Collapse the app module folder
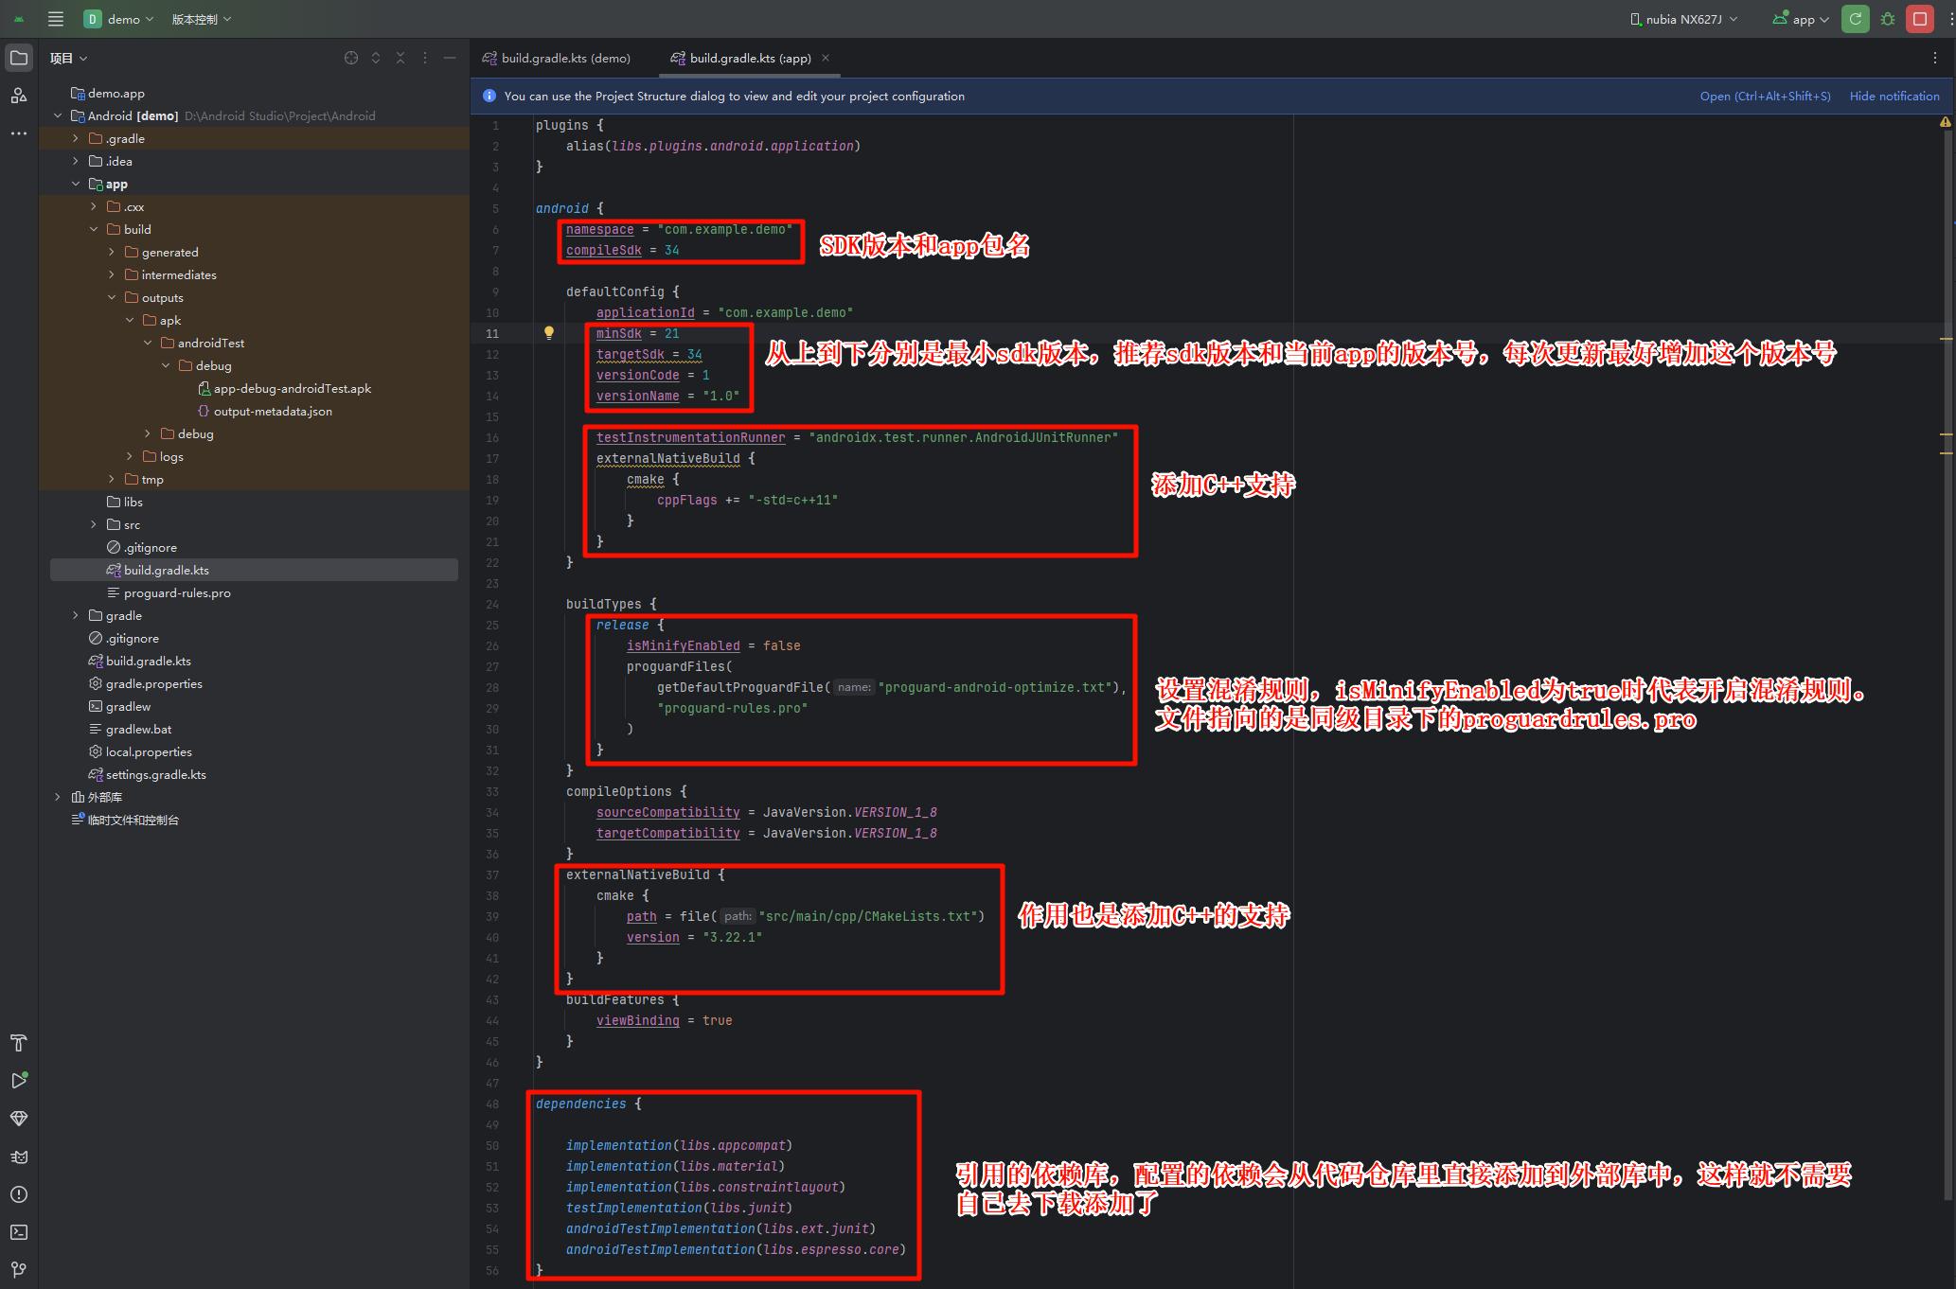1956x1289 pixels. coord(76,184)
